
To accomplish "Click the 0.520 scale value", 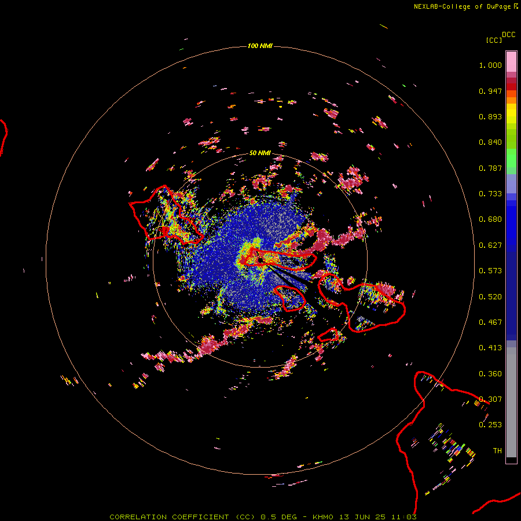I will 490,297.
